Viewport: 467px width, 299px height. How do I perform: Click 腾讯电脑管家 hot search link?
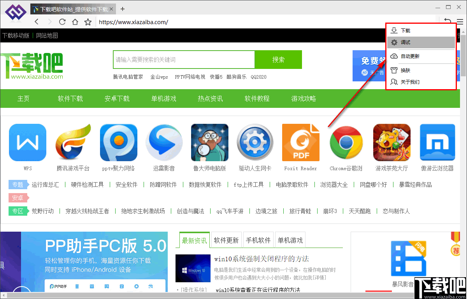pyautogui.click(x=128, y=77)
